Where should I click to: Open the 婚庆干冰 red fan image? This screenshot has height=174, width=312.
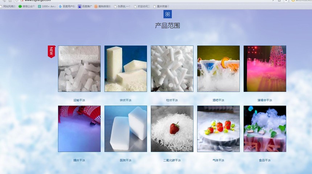[x=79, y=129]
